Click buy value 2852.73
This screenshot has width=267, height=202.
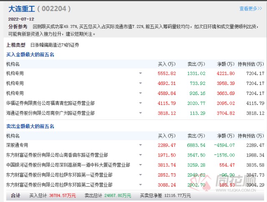pos(167,175)
